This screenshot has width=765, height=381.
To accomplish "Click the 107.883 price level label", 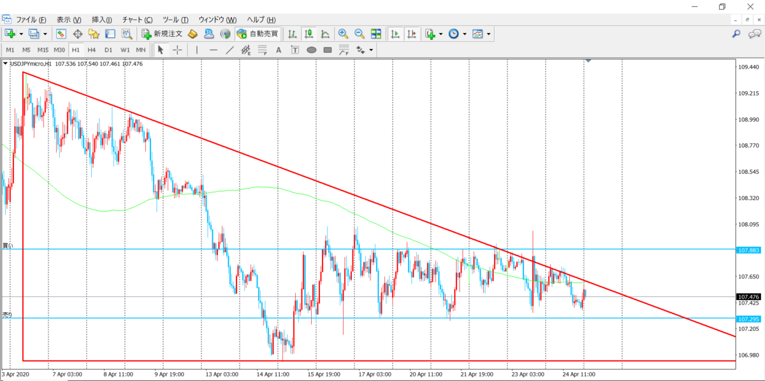I will coord(747,250).
